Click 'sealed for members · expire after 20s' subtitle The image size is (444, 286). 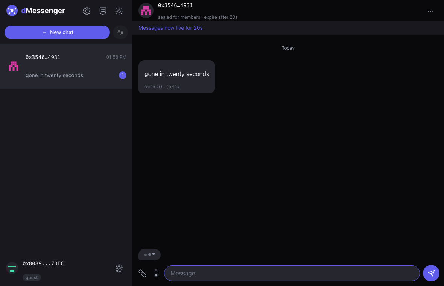[x=198, y=17]
